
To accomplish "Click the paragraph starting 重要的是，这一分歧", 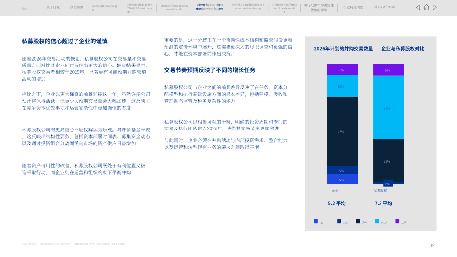I will click(228, 47).
